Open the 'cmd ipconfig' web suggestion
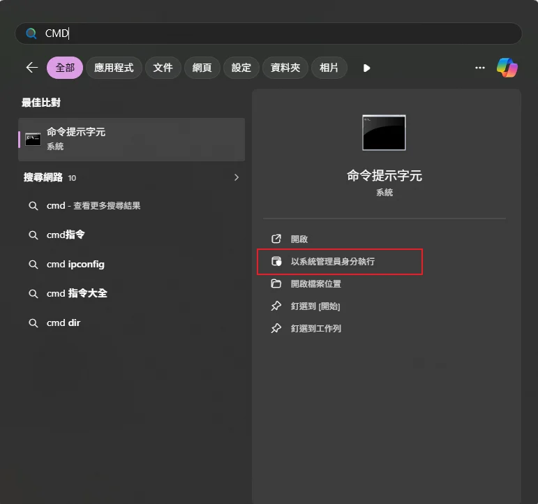The width and height of the screenshot is (538, 504). (x=131, y=265)
